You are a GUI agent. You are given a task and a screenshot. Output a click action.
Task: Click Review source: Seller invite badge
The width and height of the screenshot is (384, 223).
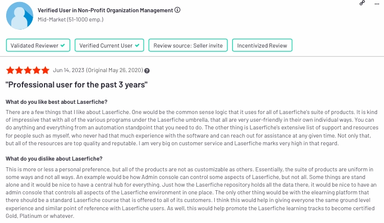188,46
